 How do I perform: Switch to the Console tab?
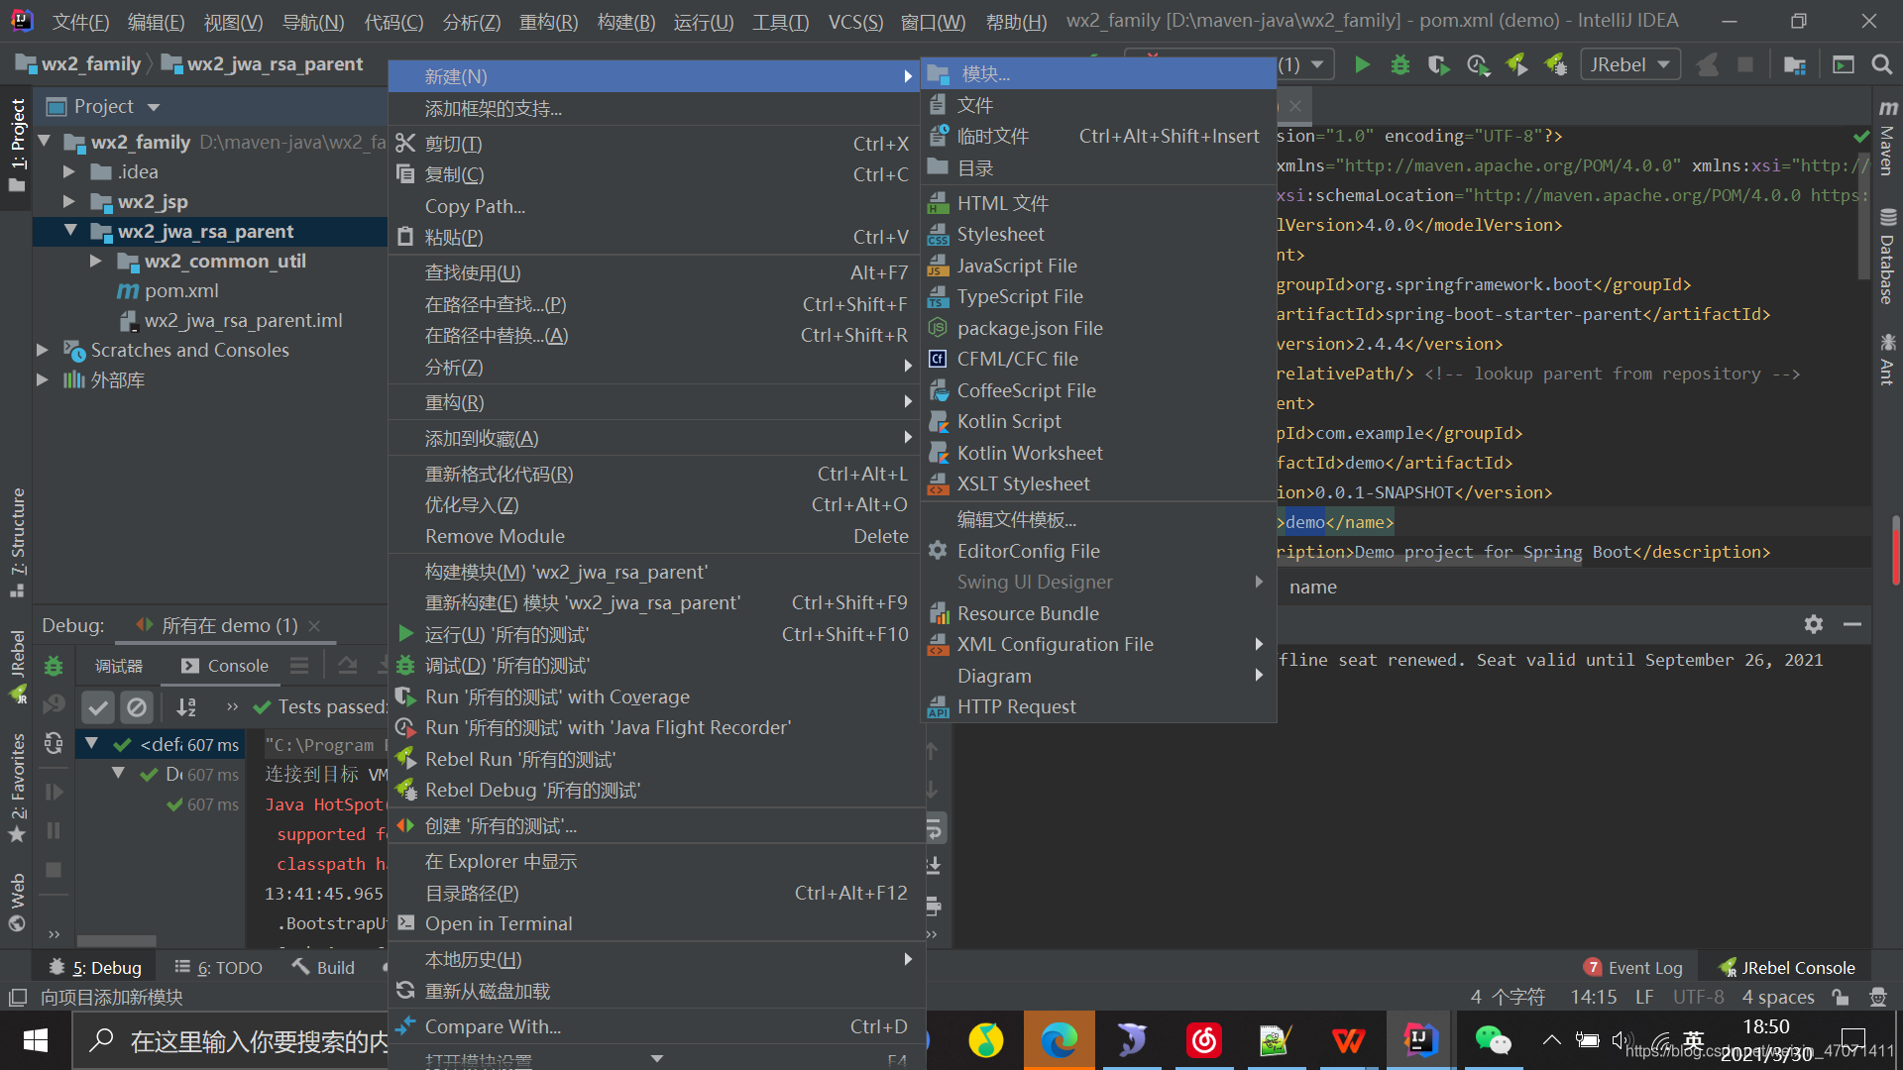click(x=226, y=666)
